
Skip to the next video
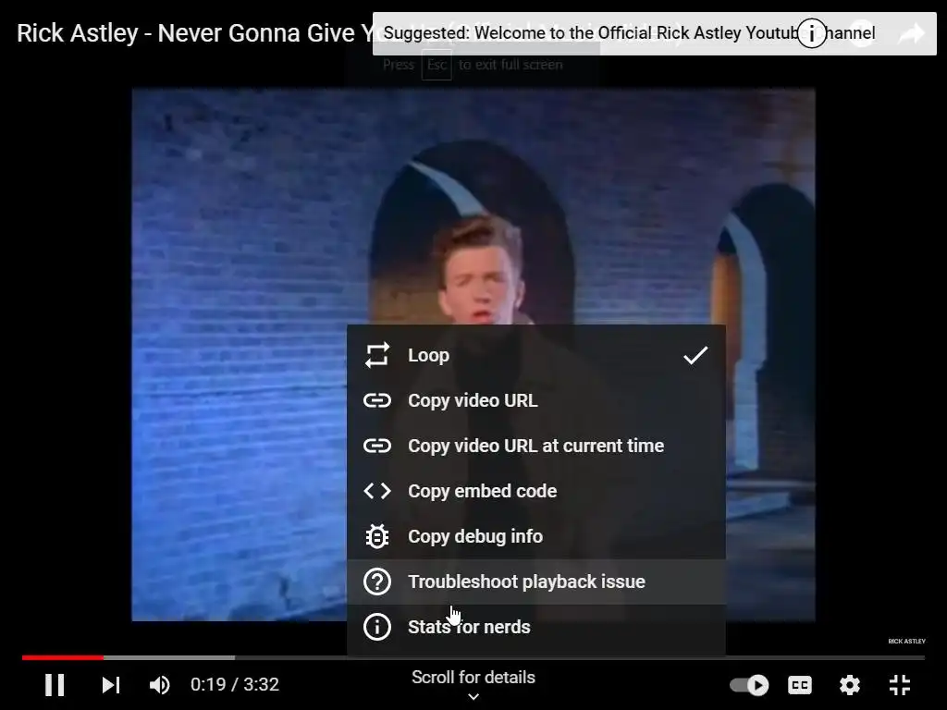(111, 685)
